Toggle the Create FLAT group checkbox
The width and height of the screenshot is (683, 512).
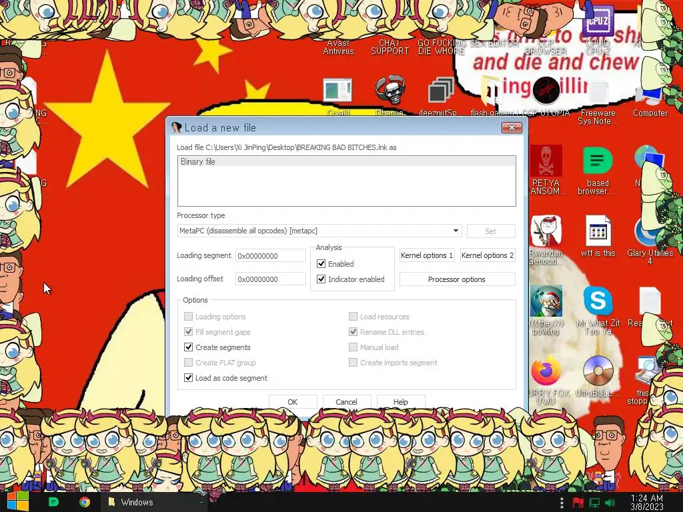pyautogui.click(x=188, y=362)
